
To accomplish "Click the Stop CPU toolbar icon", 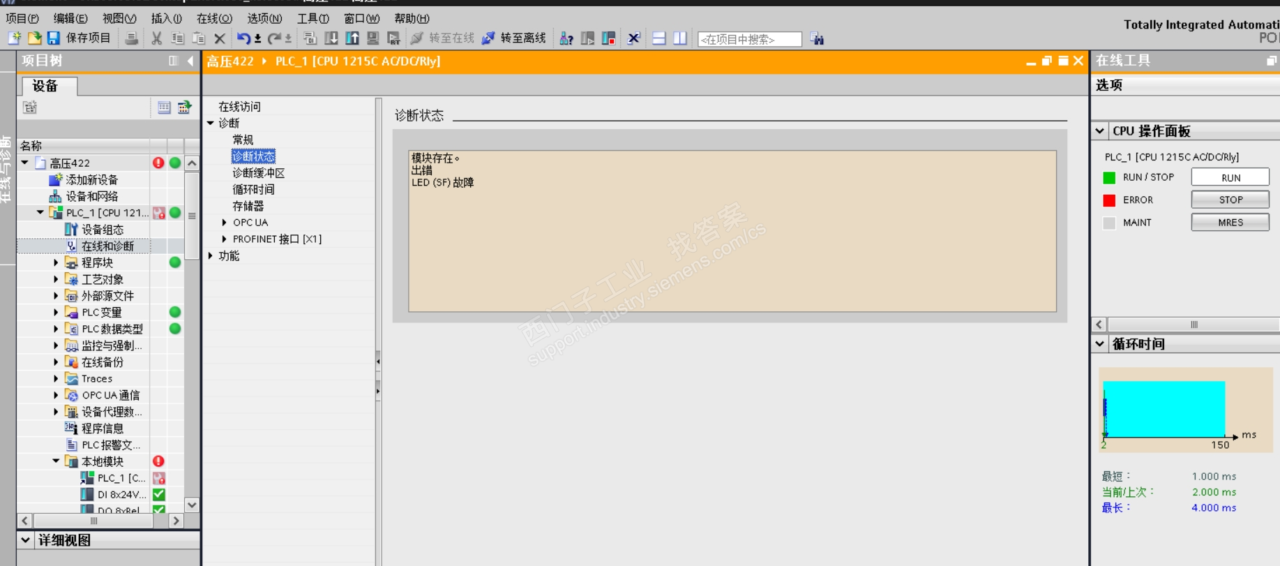I will coord(608,38).
